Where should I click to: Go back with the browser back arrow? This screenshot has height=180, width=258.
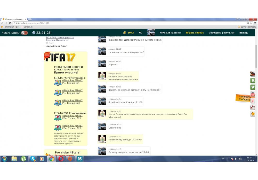coord(2,23)
